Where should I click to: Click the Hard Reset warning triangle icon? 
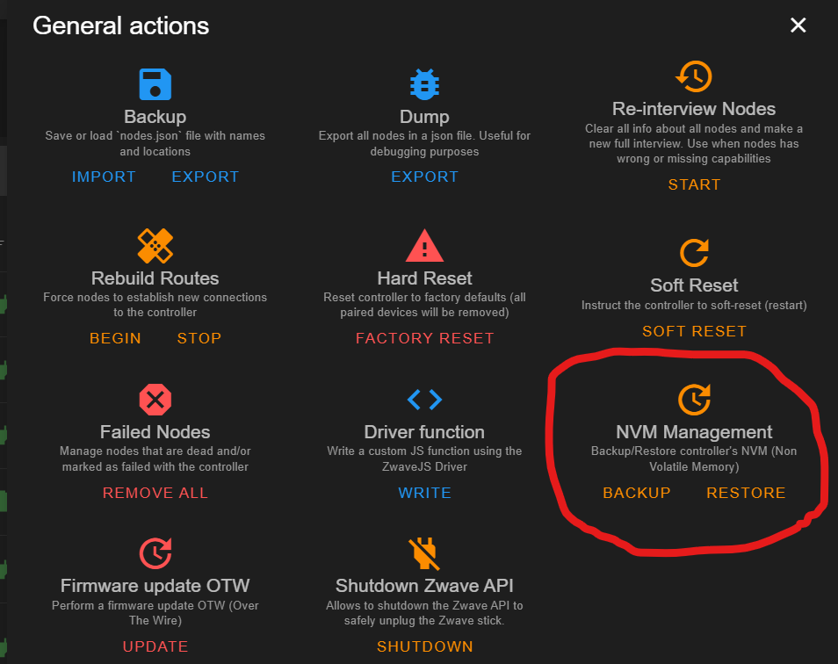(425, 246)
